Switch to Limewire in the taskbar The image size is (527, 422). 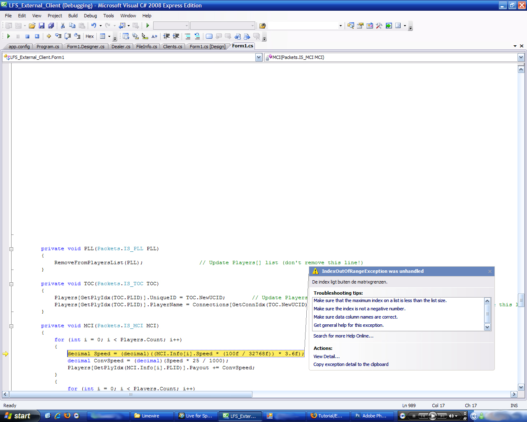pyautogui.click(x=152, y=416)
